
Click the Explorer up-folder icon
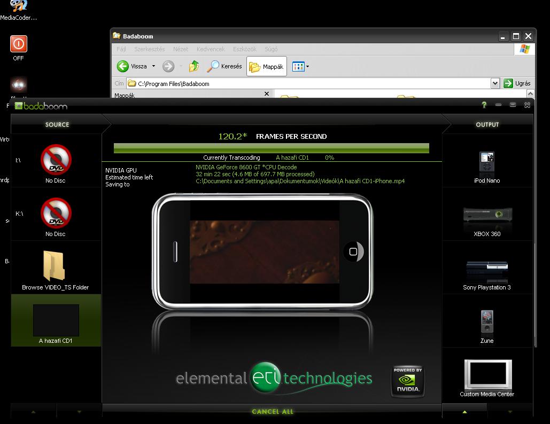click(194, 66)
